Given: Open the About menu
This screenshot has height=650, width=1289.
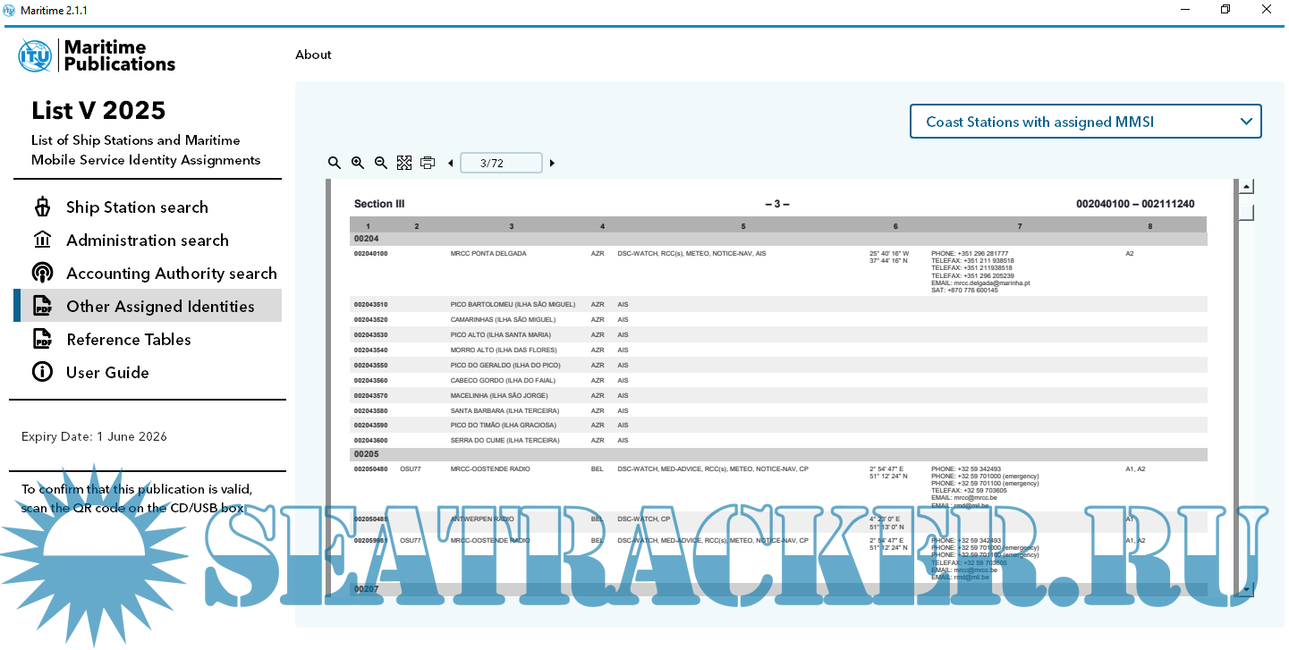Looking at the screenshot, I should 313,55.
